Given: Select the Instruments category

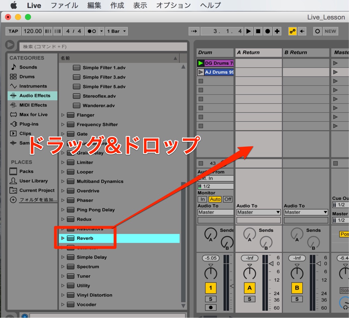Looking at the screenshot, I should pyautogui.click(x=33, y=86).
